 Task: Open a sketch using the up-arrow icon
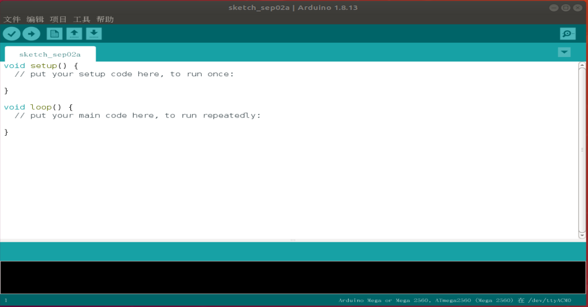74,34
